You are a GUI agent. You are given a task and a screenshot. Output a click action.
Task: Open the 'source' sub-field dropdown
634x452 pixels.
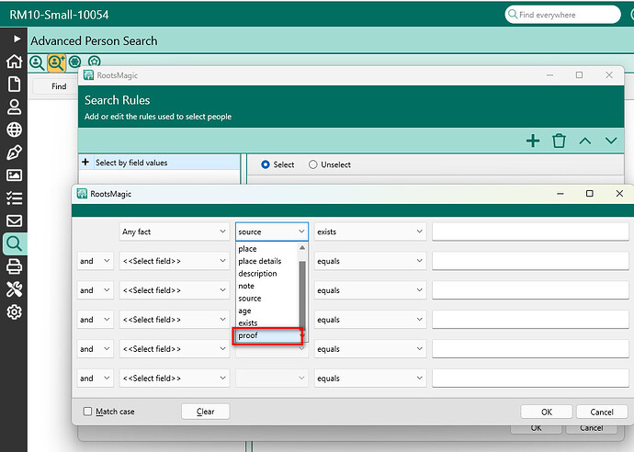[272, 232]
